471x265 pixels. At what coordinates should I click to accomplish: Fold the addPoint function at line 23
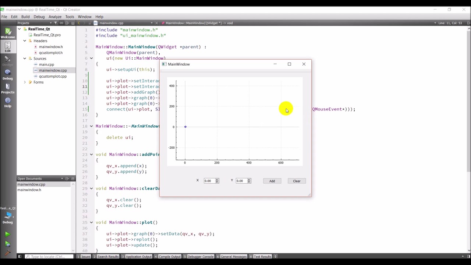click(92, 155)
